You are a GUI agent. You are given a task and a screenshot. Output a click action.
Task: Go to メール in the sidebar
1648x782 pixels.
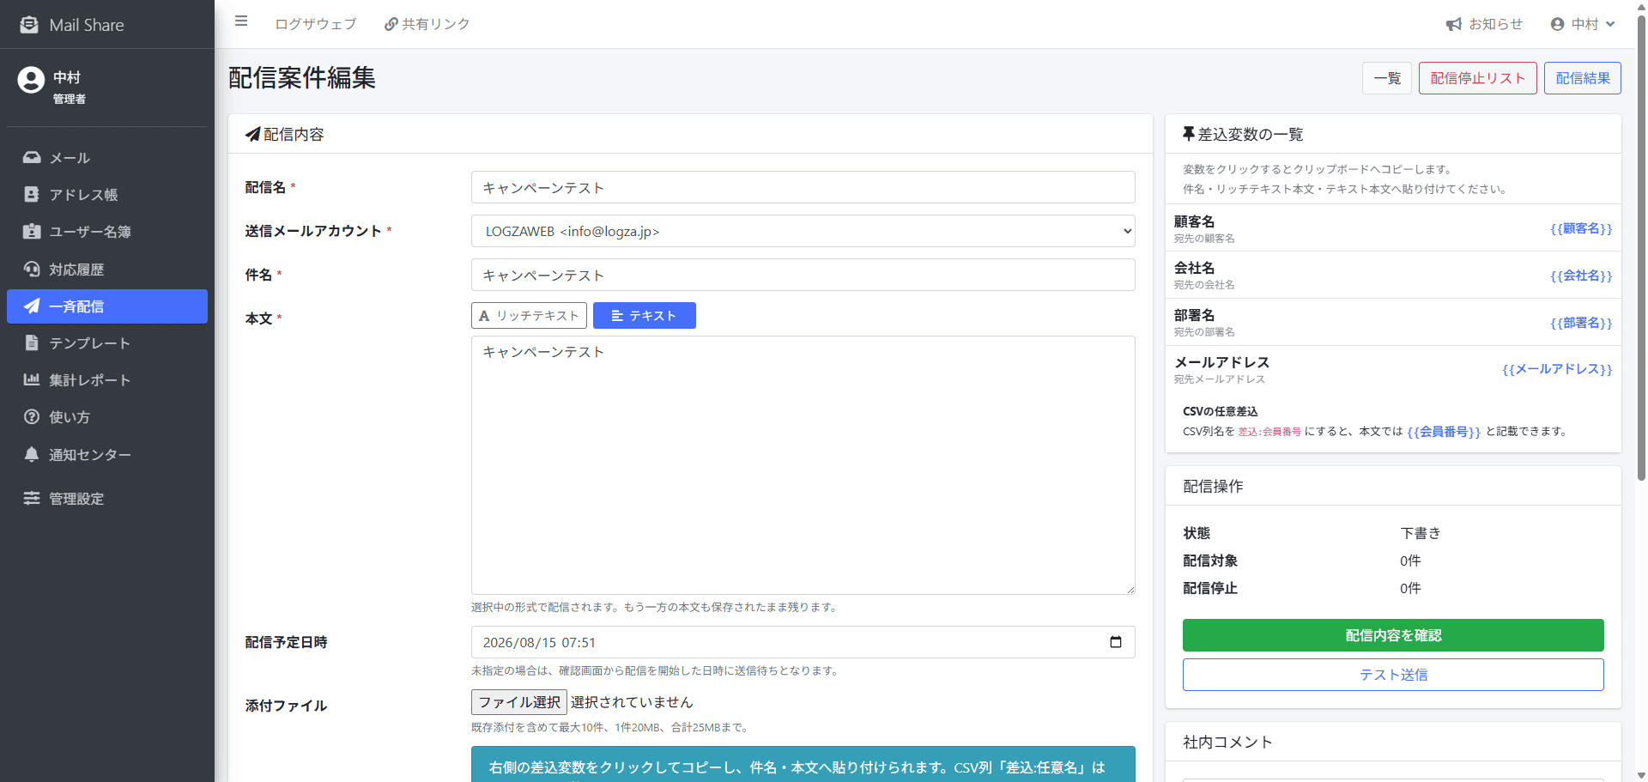point(107,157)
